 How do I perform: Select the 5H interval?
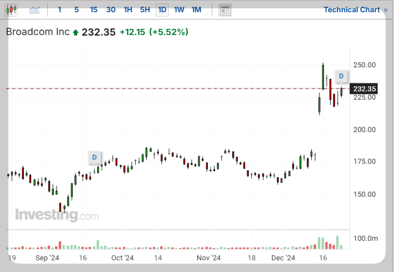tap(145, 10)
